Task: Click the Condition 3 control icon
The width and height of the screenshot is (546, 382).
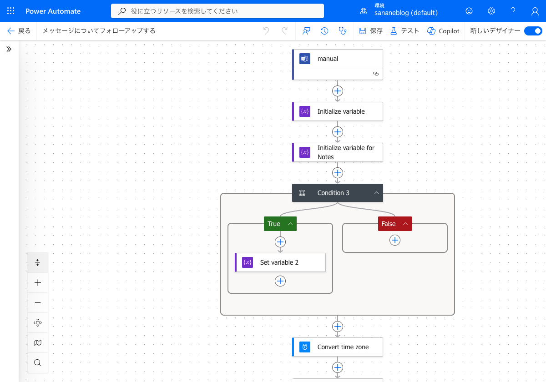Action: point(302,193)
